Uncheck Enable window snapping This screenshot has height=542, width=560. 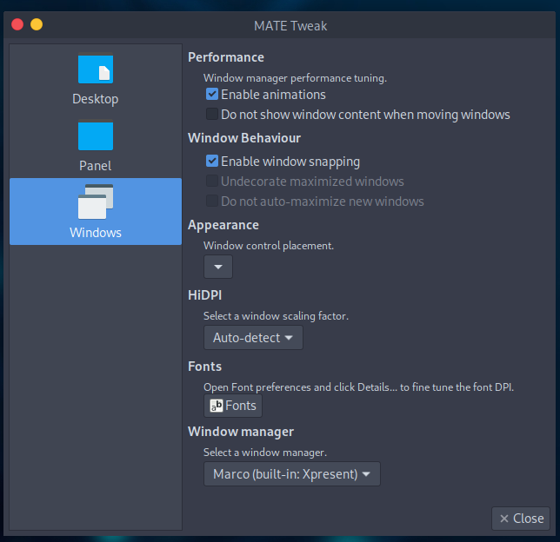tap(212, 161)
